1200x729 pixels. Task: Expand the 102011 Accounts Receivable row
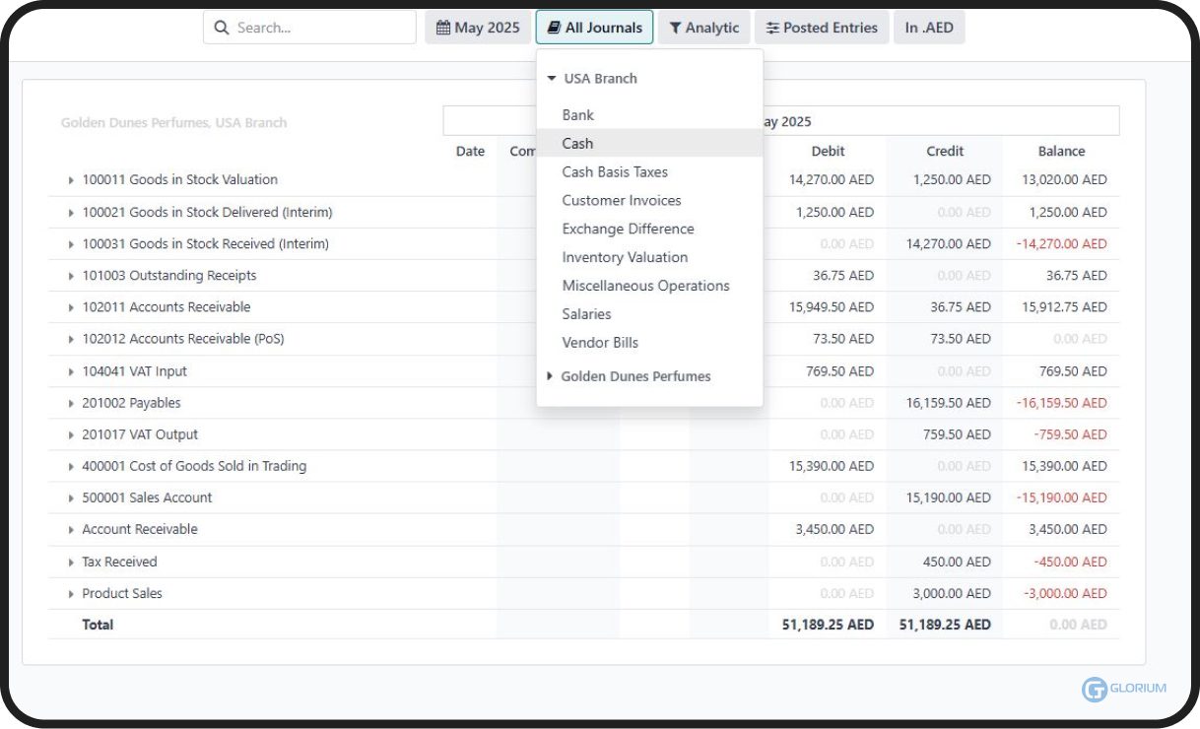pyautogui.click(x=71, y=307)
